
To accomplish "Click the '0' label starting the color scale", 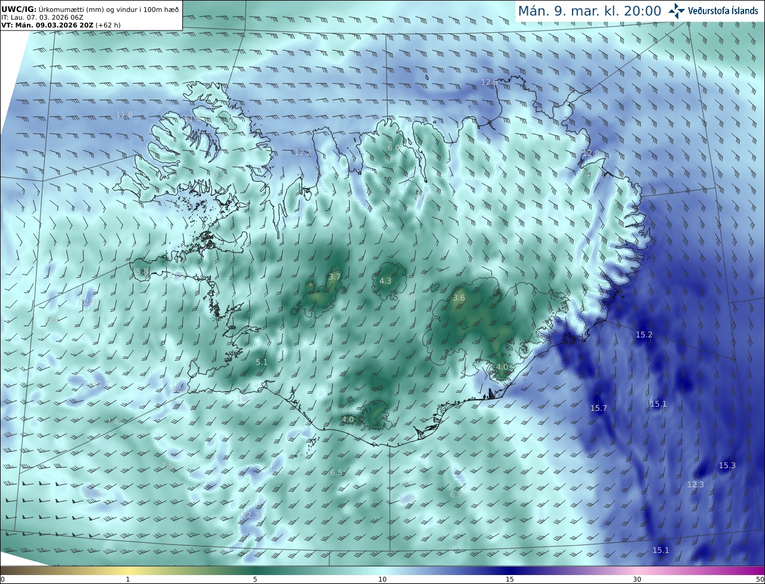I will [x=2, y=579].
